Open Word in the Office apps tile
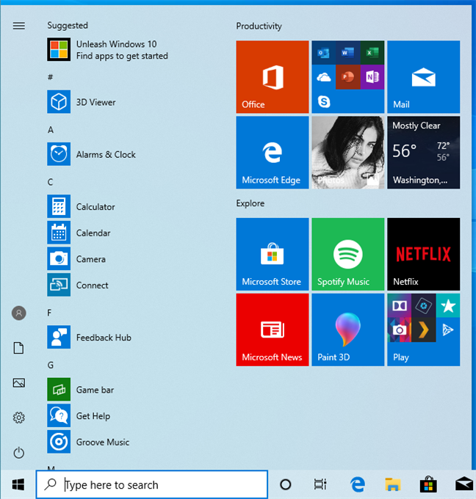This screenshot has width=476, height=499. tap(347, 53)
